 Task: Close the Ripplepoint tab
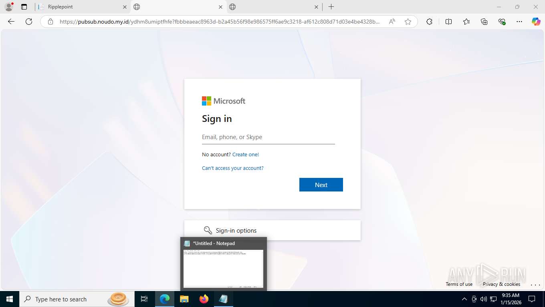point(125,7)
